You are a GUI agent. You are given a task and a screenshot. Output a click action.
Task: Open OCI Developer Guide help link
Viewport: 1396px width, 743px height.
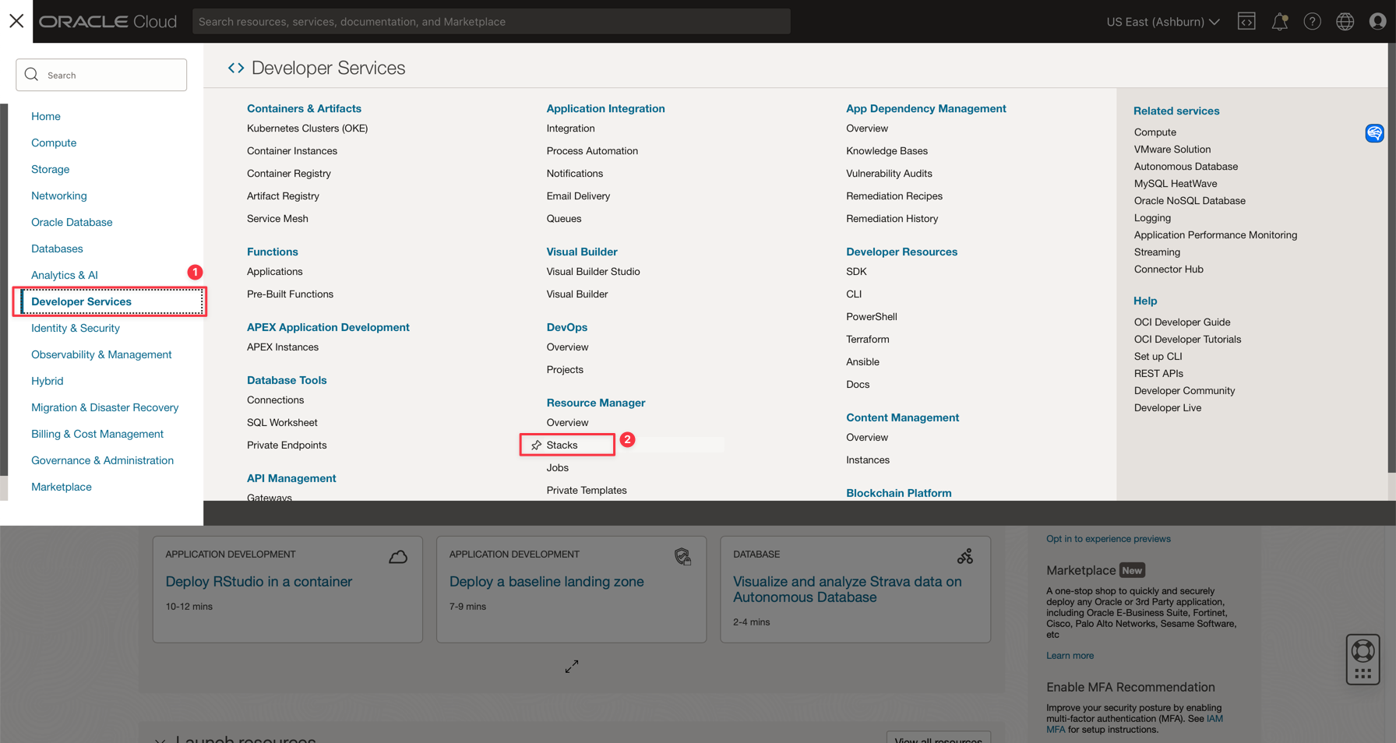point(1182,322)
